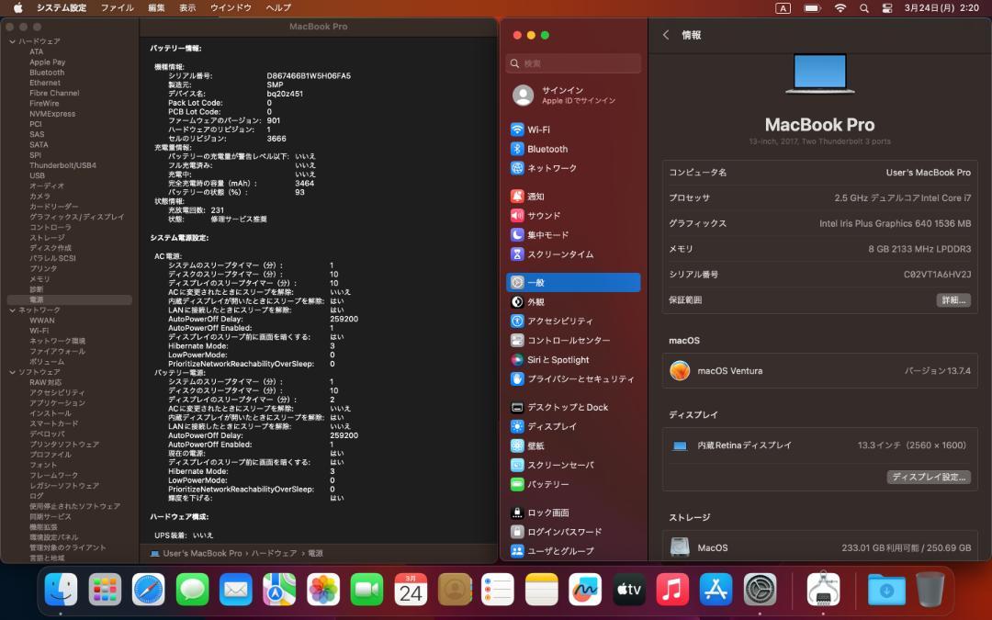Select the 一般 gear icon in the sidebar
Image resolution: width=992 pixels, height=620 pixels.
tap(517, 283)
